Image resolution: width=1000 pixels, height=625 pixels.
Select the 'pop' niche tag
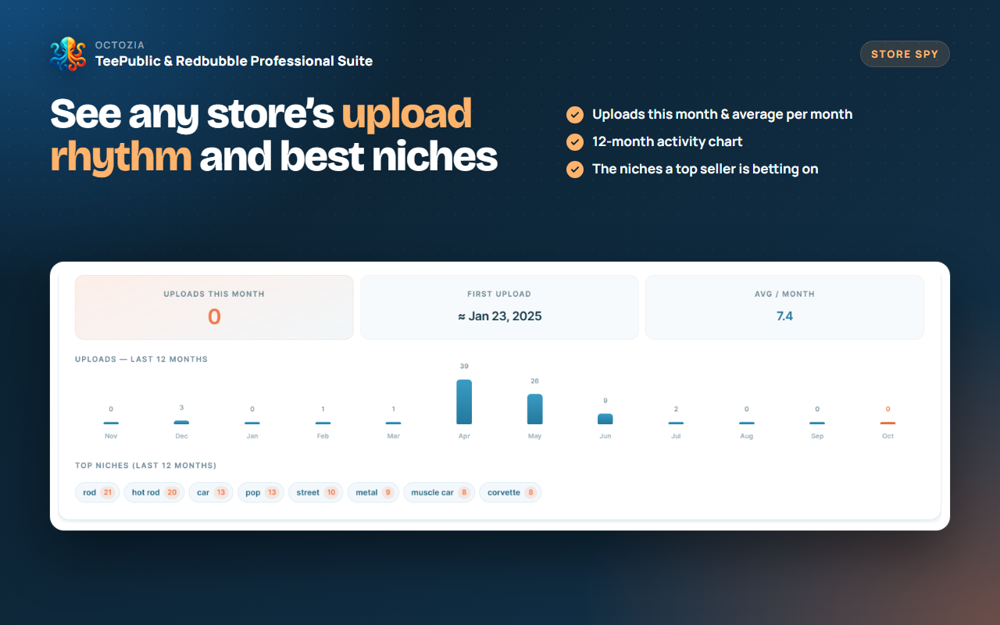click(x=260, y=492)
